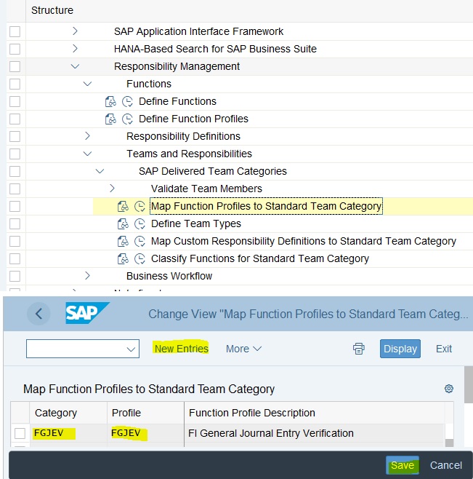Open documentation icon for Define Function Profiles

pos(110,119)
